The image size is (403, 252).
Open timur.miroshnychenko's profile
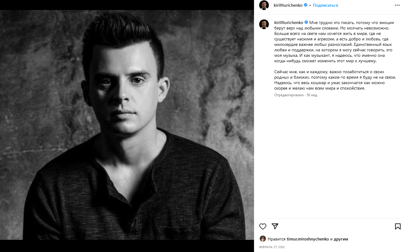point(308,239)
